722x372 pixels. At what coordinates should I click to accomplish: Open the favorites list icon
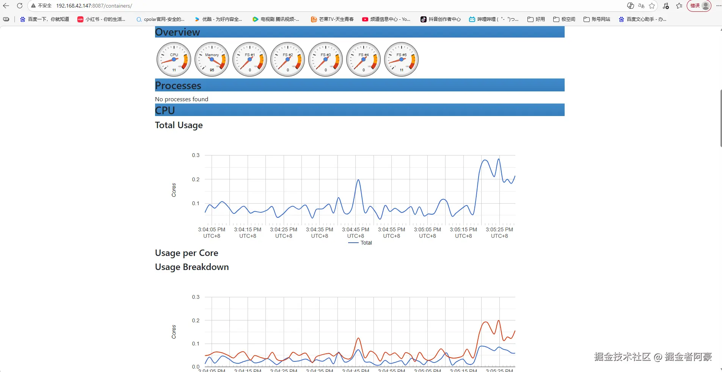(x=679, y=6)
